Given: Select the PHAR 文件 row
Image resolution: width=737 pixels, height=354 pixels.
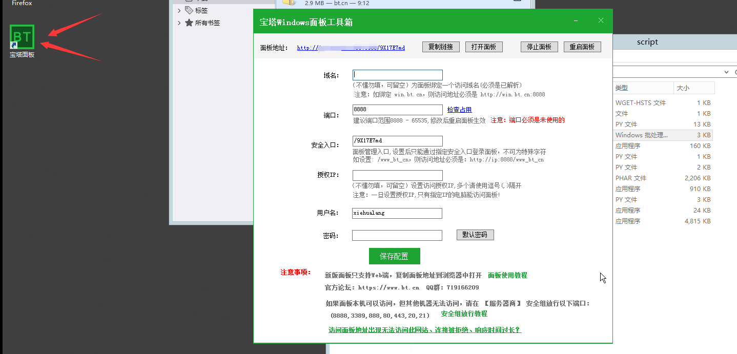Looking at the screenshot, I should 663,178.
